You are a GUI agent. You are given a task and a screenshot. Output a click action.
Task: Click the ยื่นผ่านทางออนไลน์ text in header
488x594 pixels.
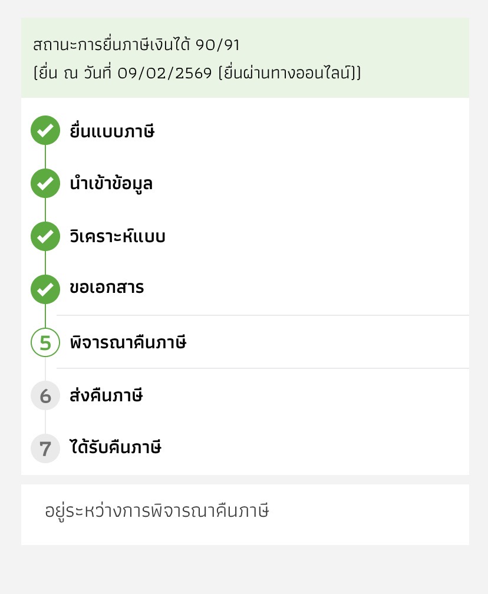[286, 73]
